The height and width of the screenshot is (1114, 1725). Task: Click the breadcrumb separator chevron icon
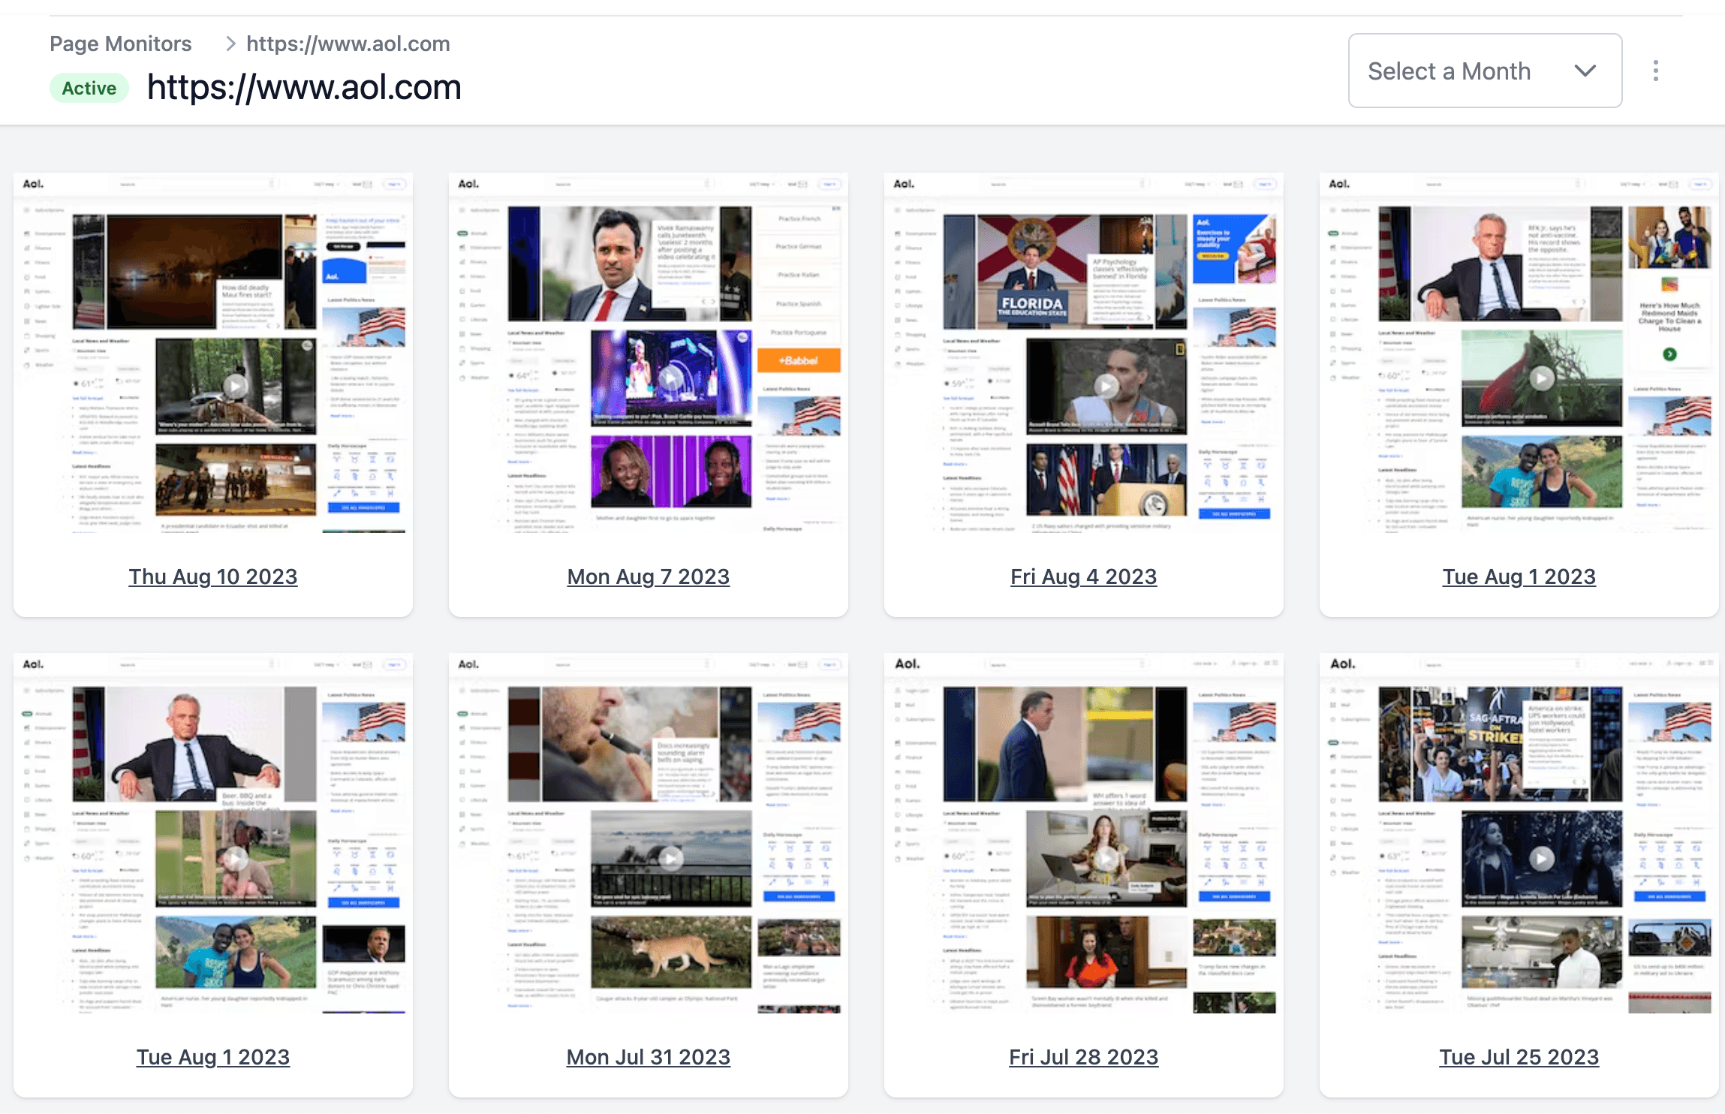230,44
